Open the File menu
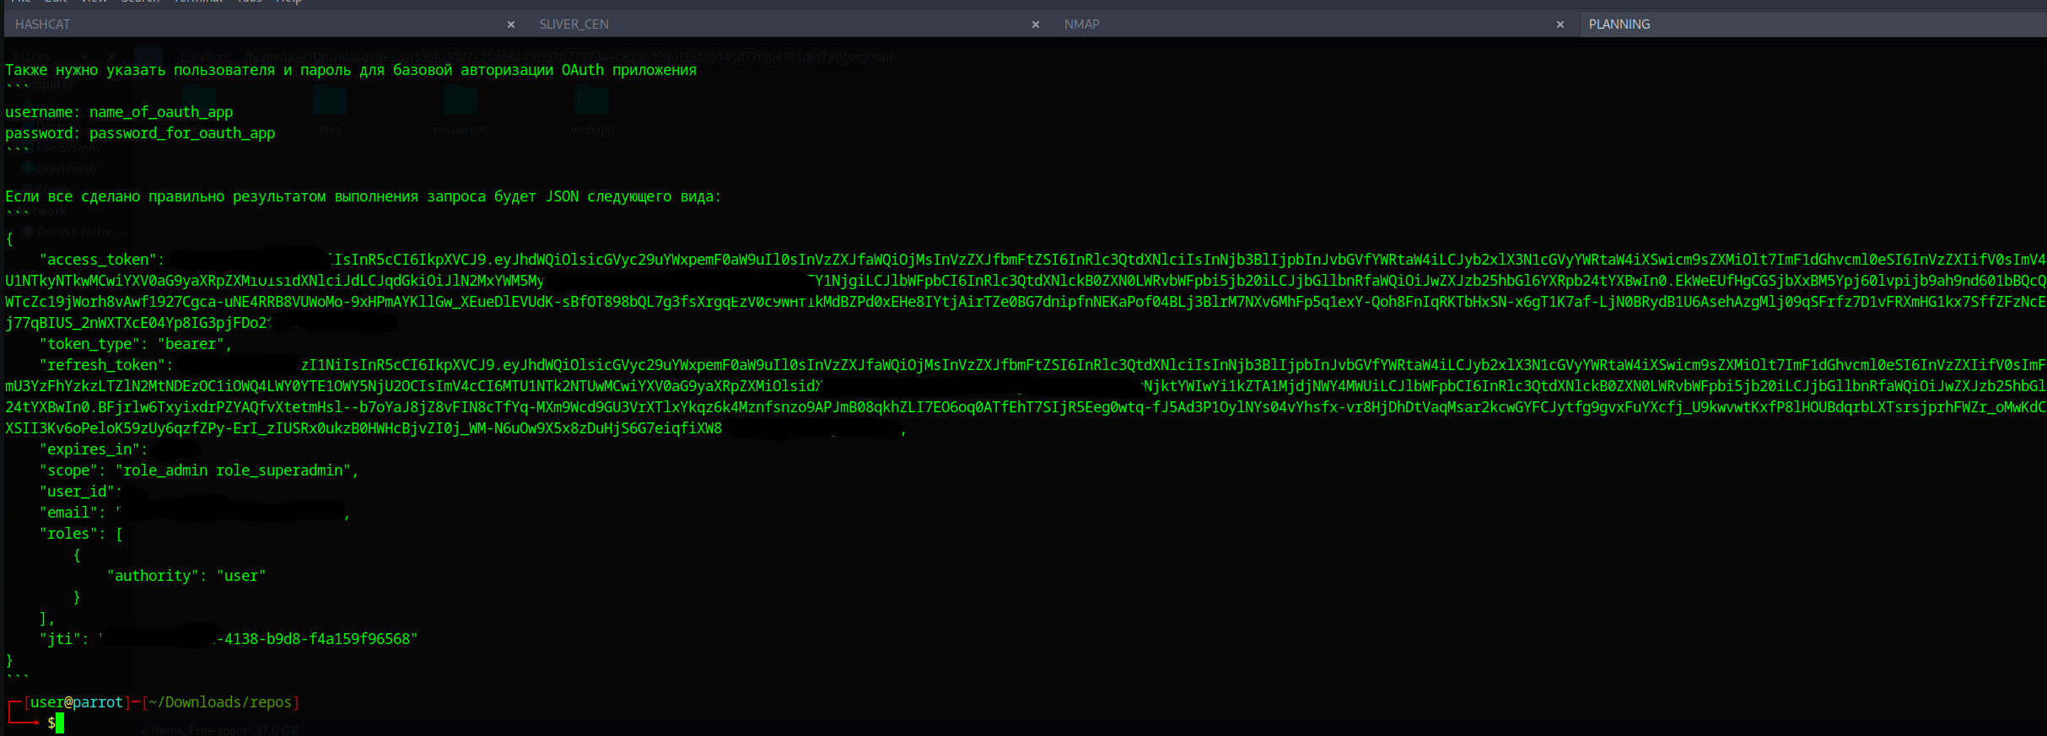2047x736 pixels. [x=21, y=2]
